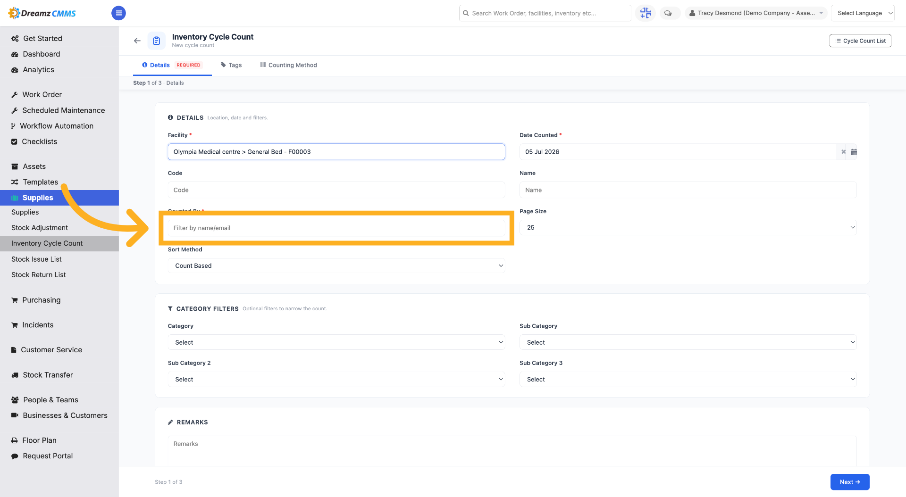Open the Page Size dropdown
This screenshot has height=497, width=906.
pos(688,227)
